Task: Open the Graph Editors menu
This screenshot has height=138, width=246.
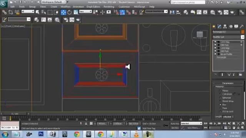Action: (93, 7)
